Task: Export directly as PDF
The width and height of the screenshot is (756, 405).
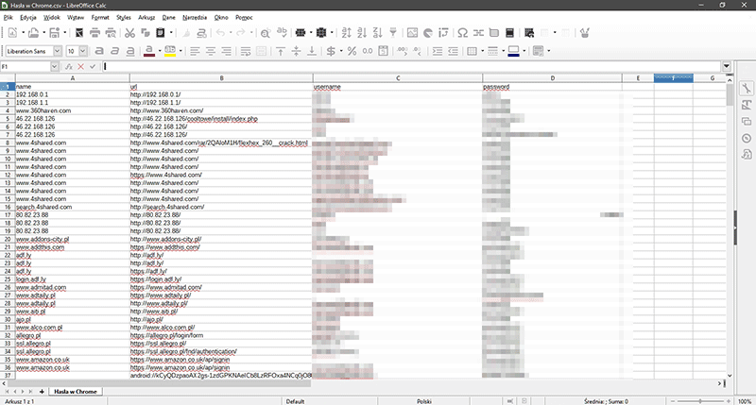Action: 79,33
